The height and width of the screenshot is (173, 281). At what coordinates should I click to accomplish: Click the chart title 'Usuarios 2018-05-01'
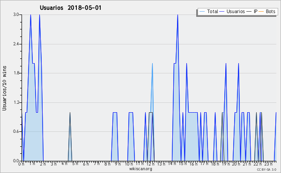tap(70, 7)
